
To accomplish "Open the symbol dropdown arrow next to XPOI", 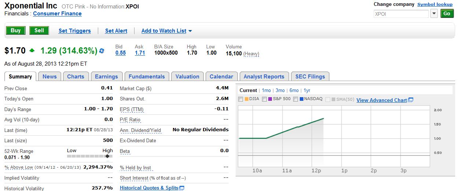I will click(x=434, y=14).
